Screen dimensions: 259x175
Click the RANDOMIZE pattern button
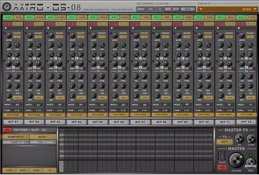coord(16,137)
